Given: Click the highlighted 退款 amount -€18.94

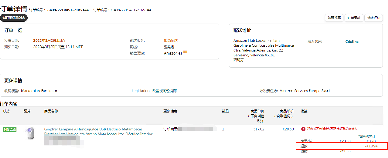Looking at the screenshot, I should click(x=372, y=146).
